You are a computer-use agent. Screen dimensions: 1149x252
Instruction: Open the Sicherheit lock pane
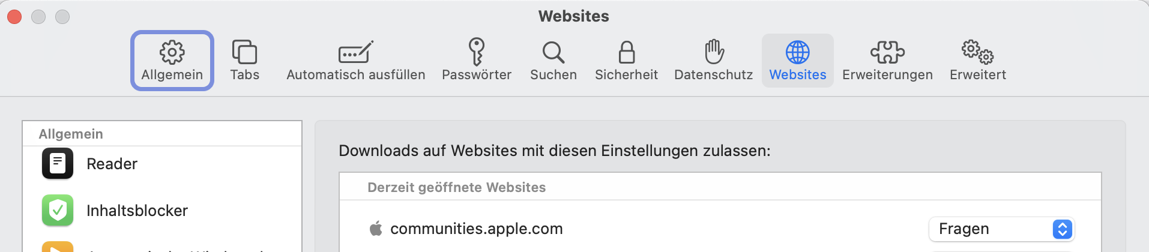pyautogui.click(x=626, y=61)
